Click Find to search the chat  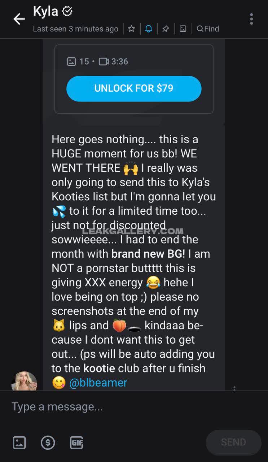(x=208, y=29)
